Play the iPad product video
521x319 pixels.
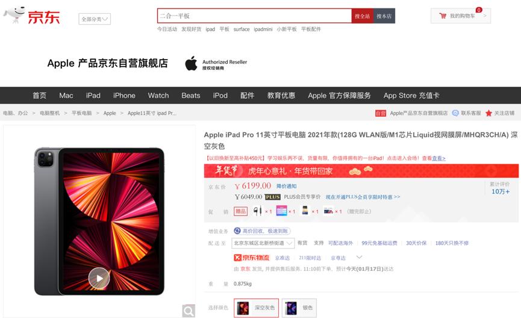(x=99, y=278)
